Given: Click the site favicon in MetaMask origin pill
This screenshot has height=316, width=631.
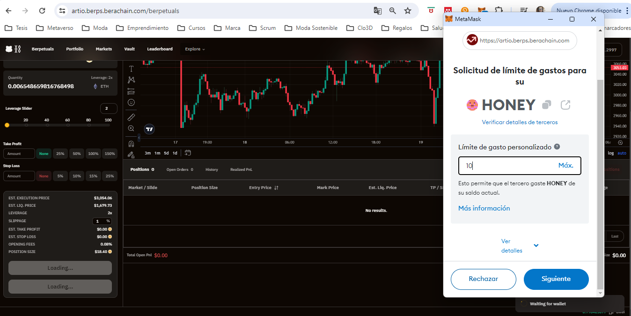Looking at the screenshot, I should pyautogui.click(x=472, y=41).
